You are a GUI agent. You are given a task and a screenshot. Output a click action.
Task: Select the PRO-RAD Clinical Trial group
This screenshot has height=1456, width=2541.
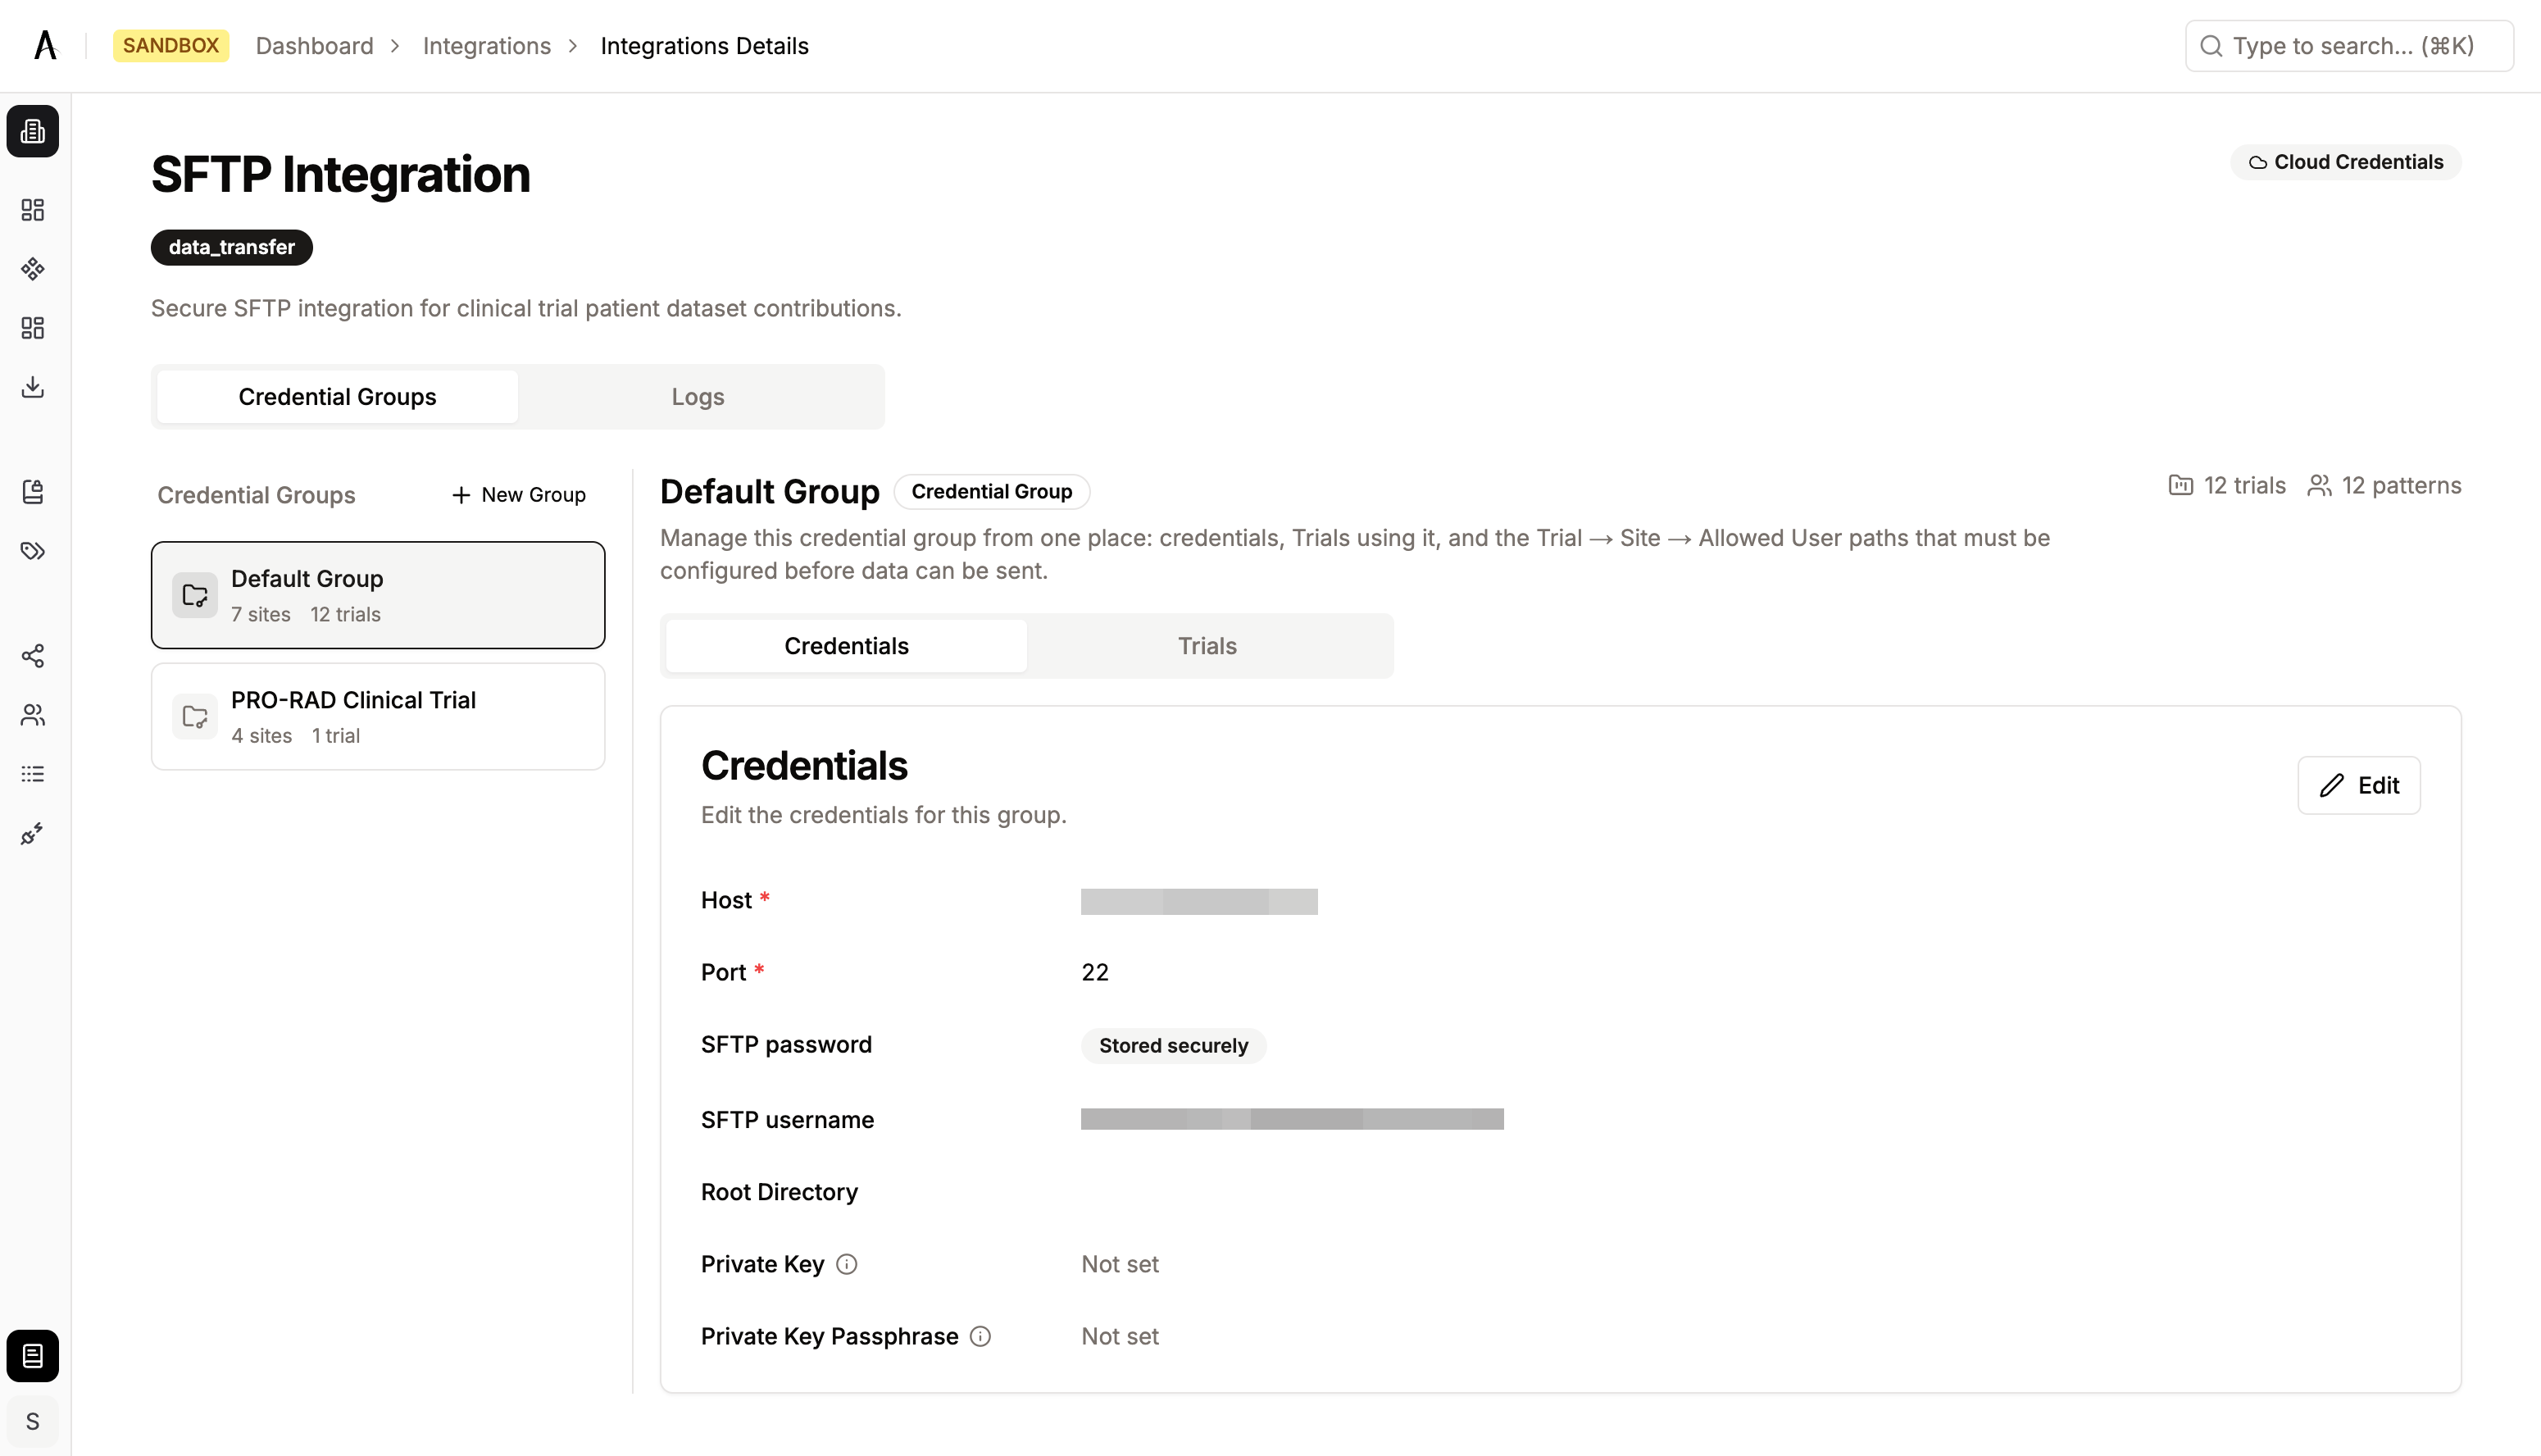coord(378,716)
